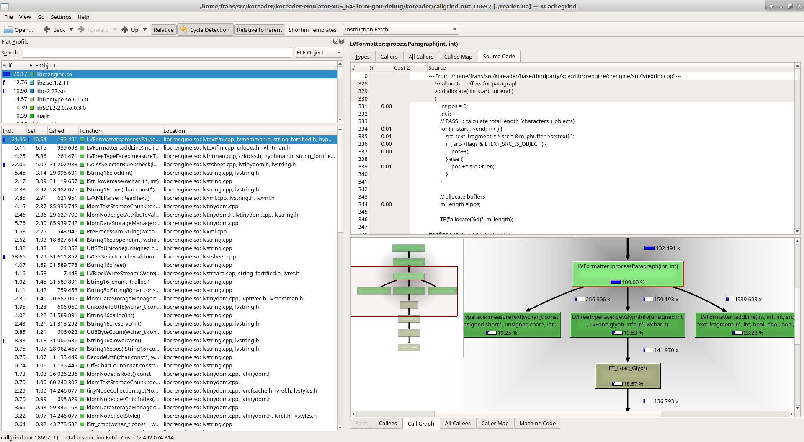Click libc-2.27.so color square icon
The height and width of the screenshot is (442, 804).
pos(32,91)
